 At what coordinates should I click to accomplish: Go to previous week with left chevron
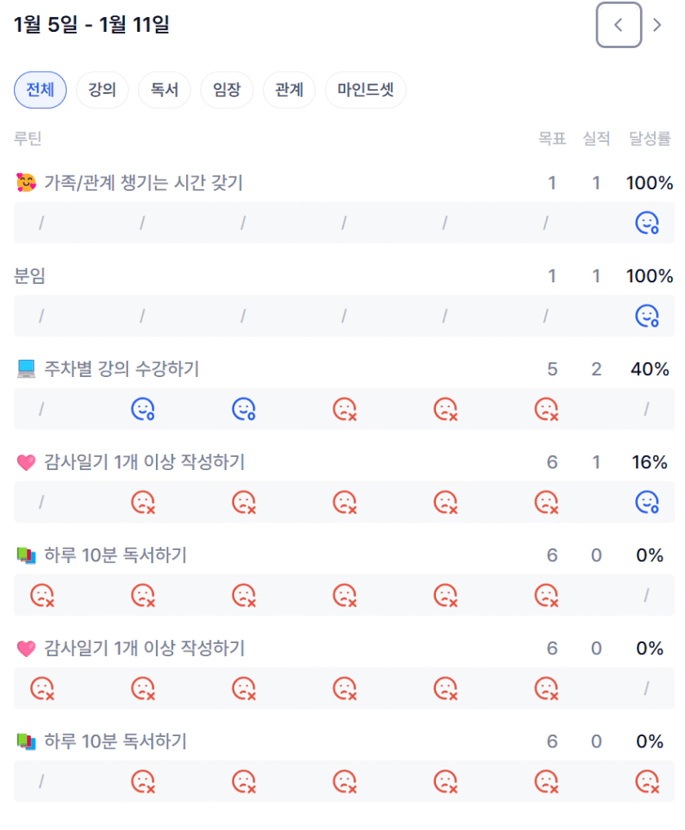[618, 25]
